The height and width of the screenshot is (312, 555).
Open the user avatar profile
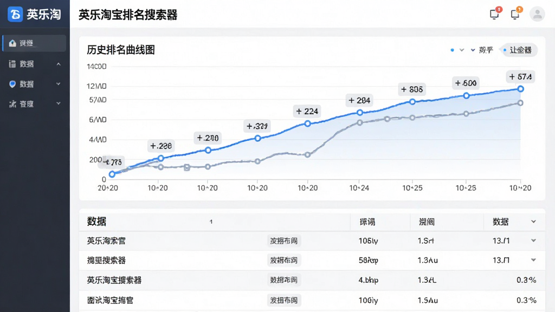tap(537, 14)
